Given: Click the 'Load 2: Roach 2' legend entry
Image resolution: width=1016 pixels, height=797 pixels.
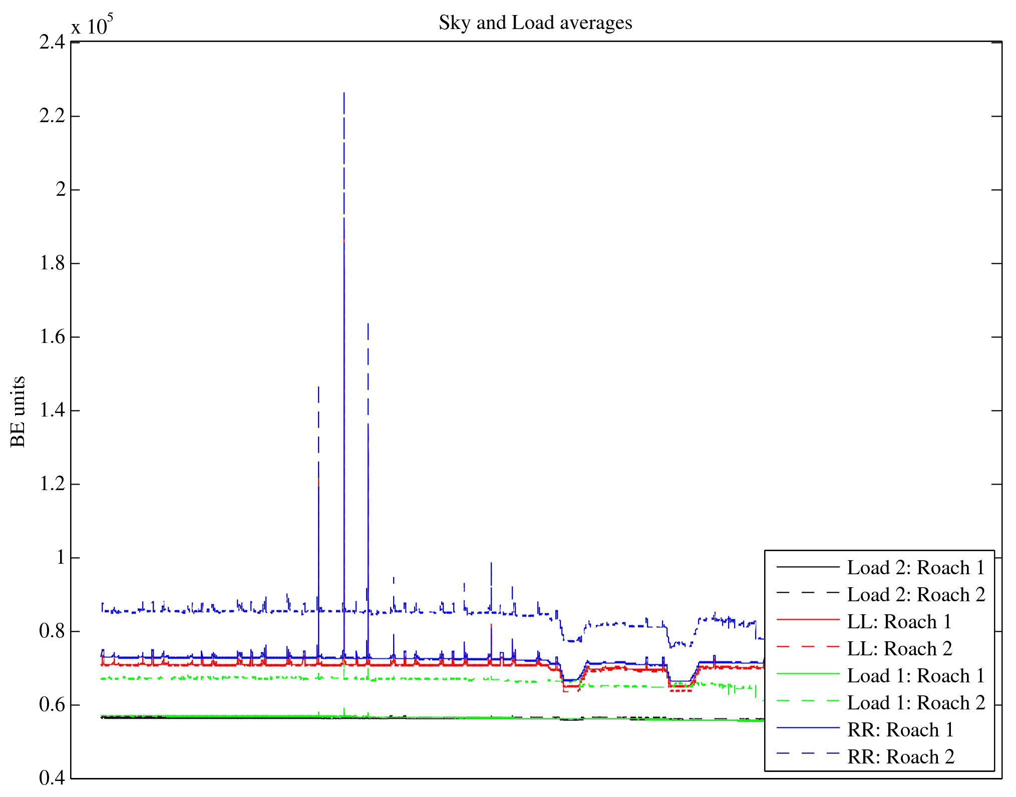Looking at the screenshot, I should pos(915,595).
